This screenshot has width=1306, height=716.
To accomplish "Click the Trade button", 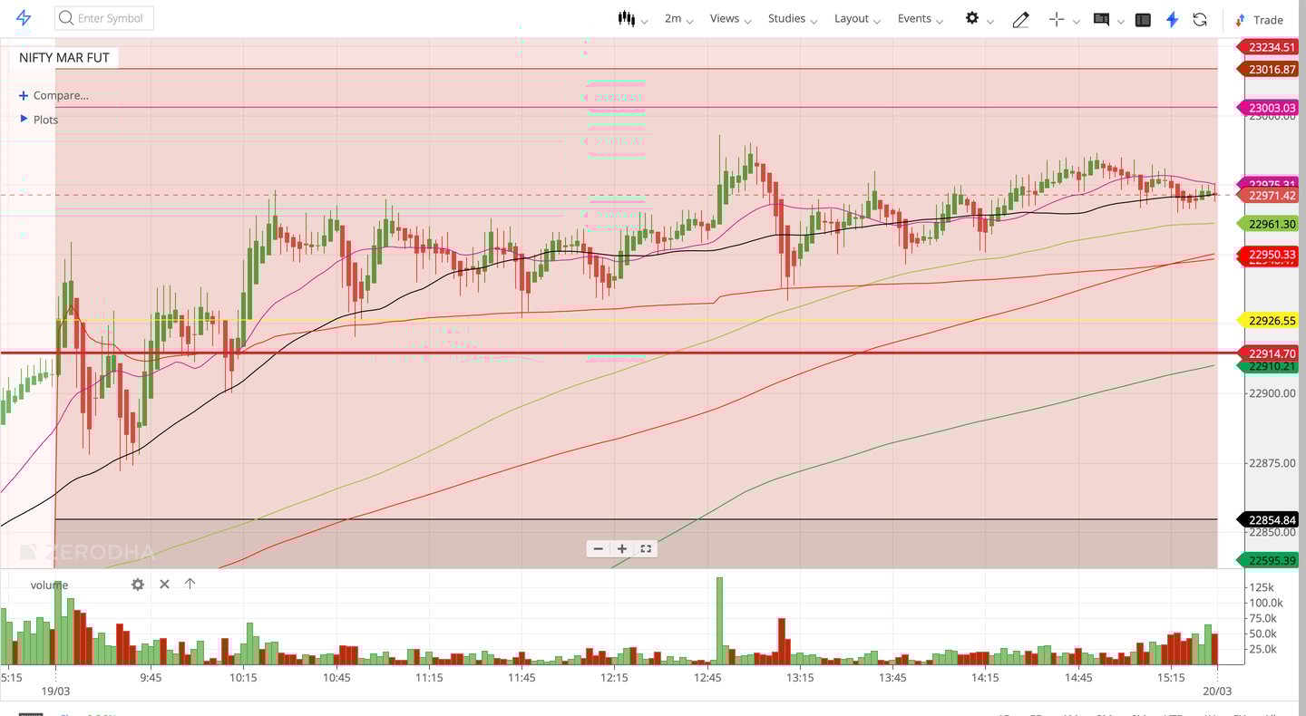I will (x=1259, y=20).
